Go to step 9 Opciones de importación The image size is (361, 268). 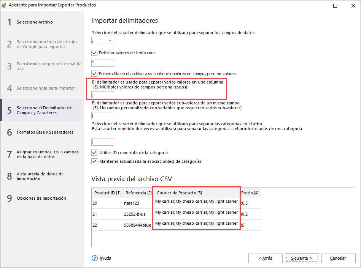pyautogui.click(x=42, y=198)
